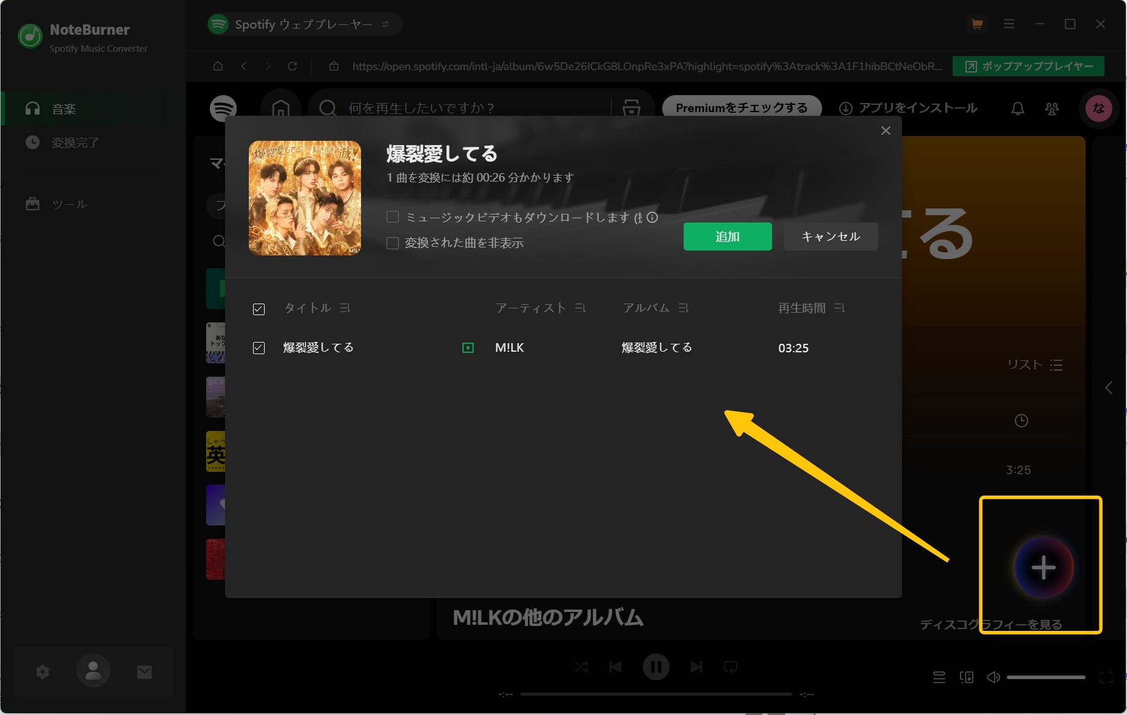
Task: Show info tooltip for music video option
Action: (653, 217)
